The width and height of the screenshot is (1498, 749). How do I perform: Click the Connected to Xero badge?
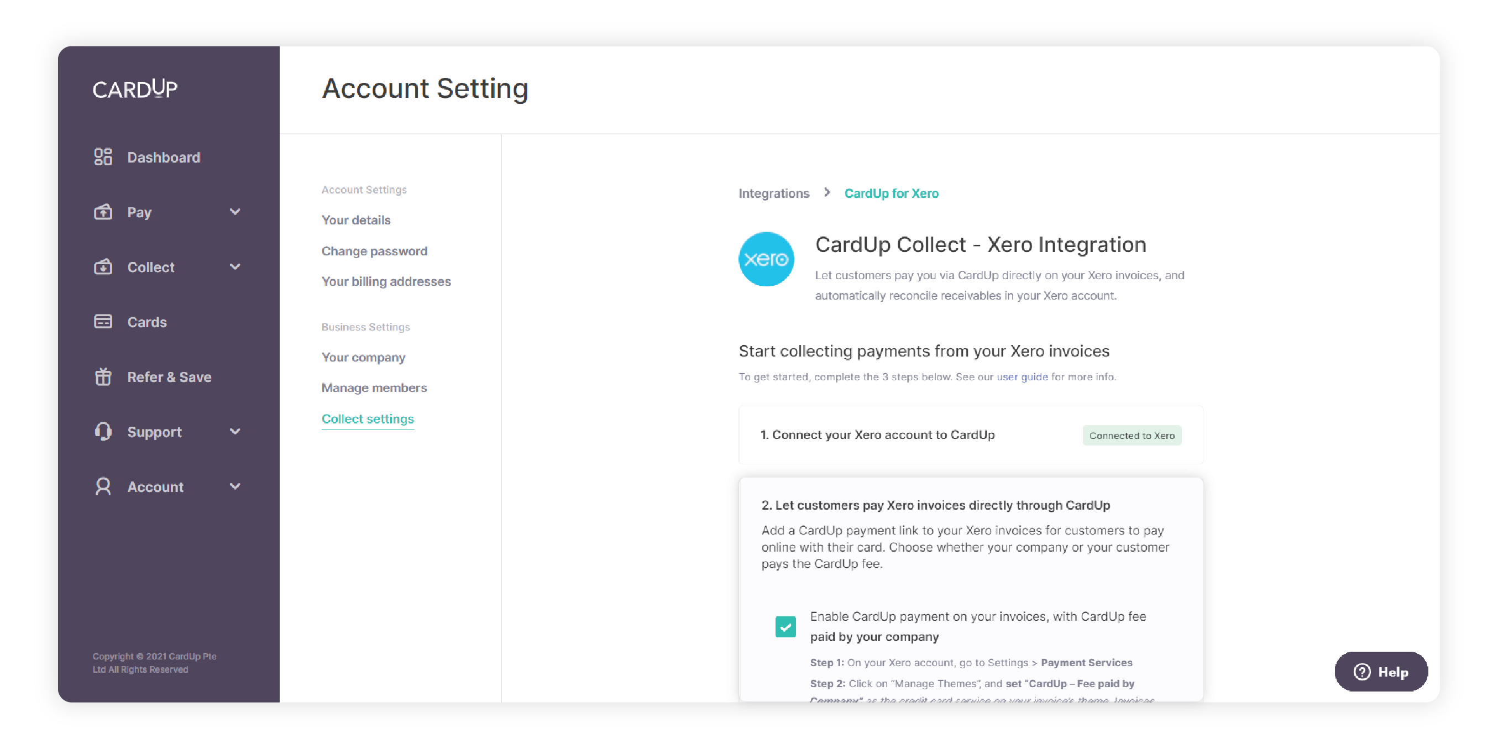[1132, 436]
